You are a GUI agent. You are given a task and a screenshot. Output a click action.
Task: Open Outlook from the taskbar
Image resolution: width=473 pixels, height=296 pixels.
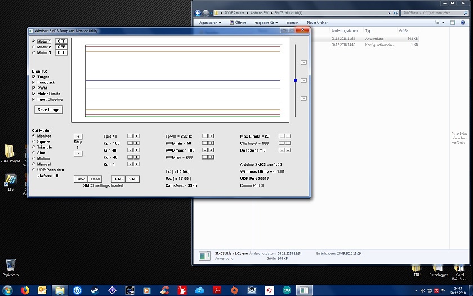pyautogui.click(x=42, y=290)
